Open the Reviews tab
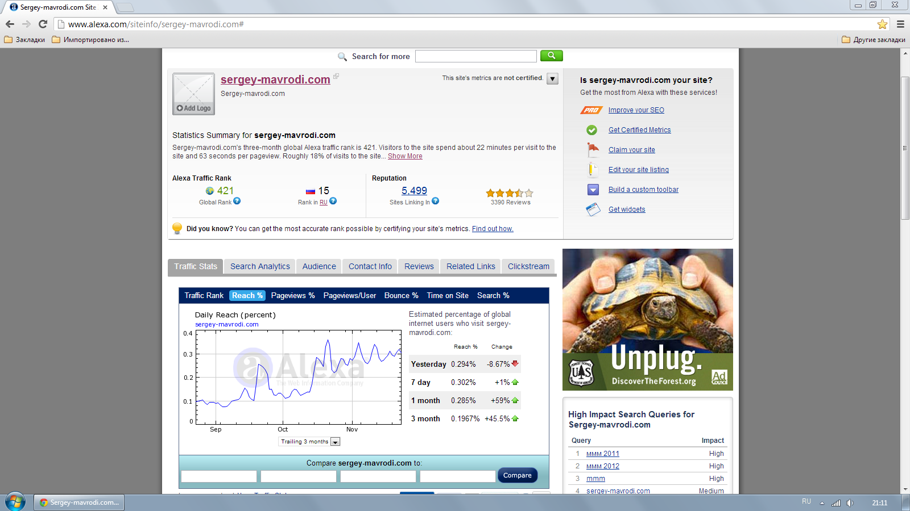910x511 pixels. (419, 266)
